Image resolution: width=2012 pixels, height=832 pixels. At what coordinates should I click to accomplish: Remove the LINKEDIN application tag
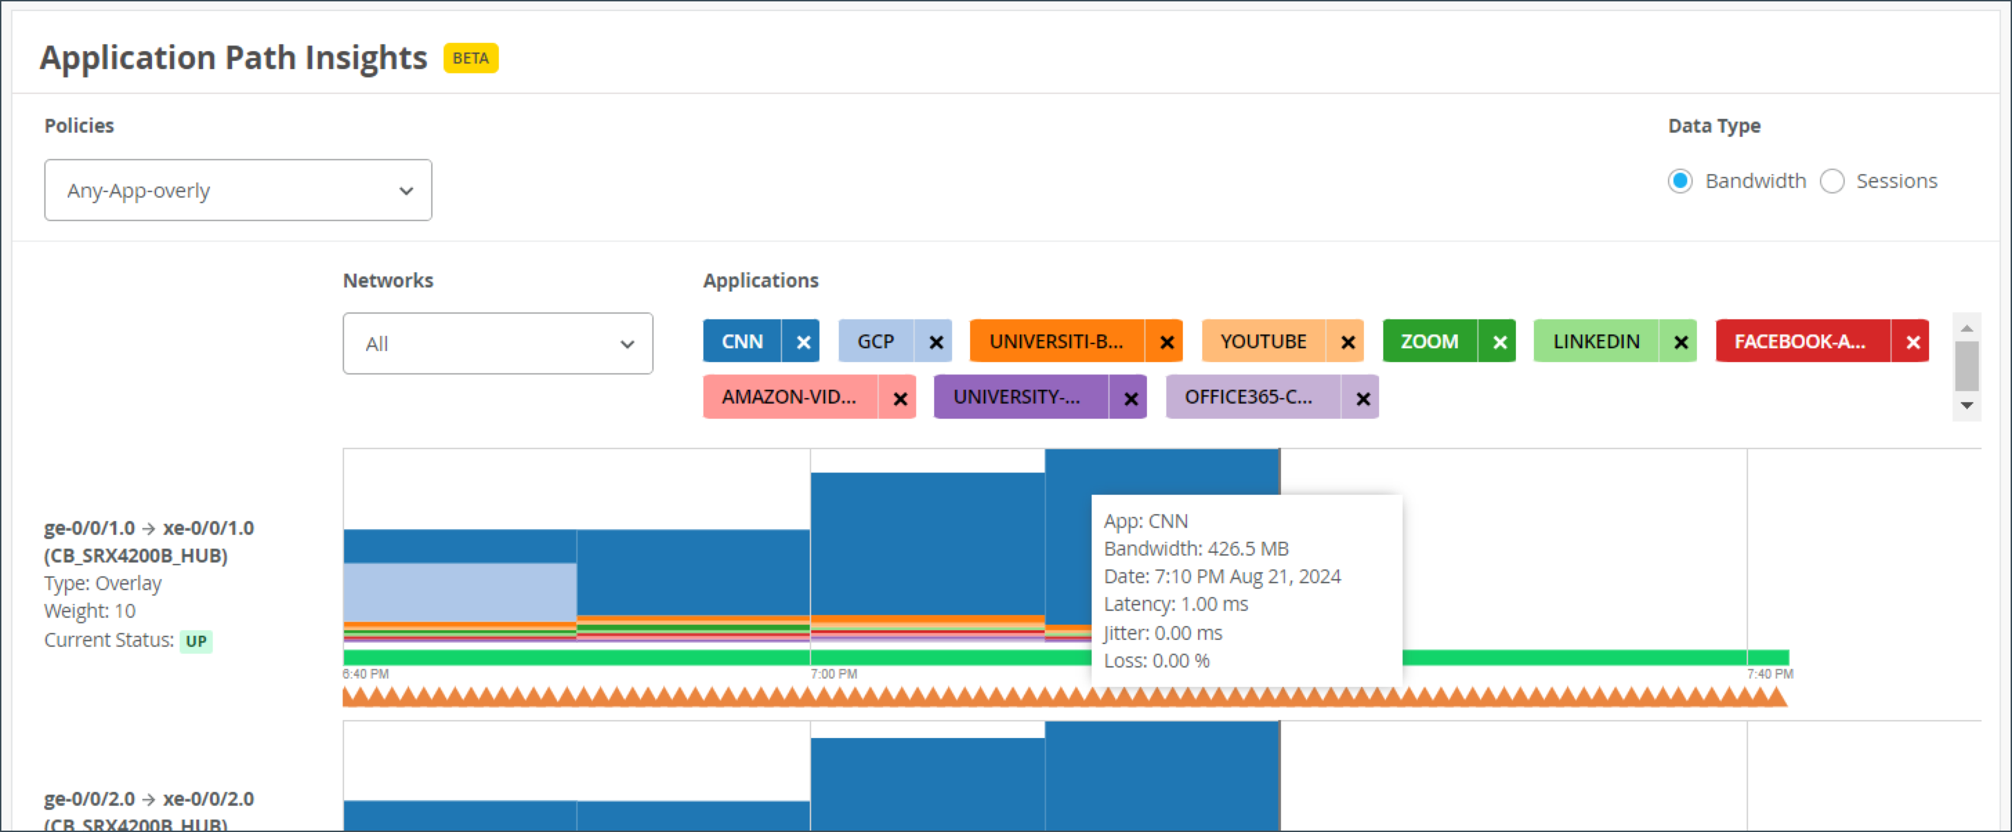point(1680,341)
